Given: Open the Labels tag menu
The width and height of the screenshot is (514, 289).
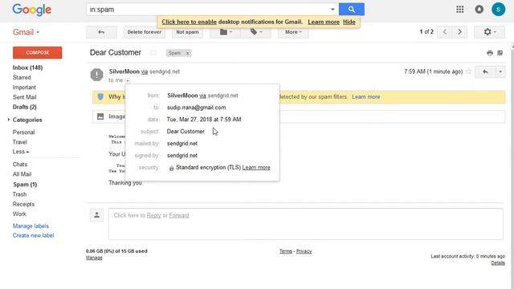Looking at the screenshot, I should point(255,32).
